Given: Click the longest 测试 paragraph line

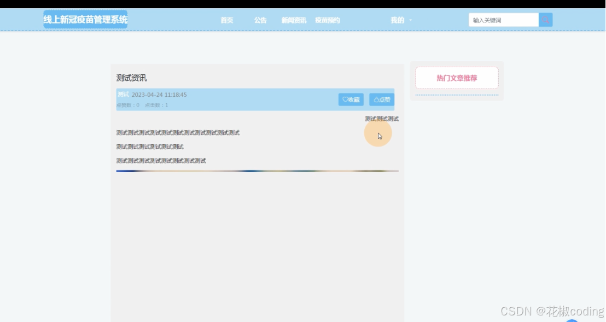Looking at the screenshot, I should (178, 132).
